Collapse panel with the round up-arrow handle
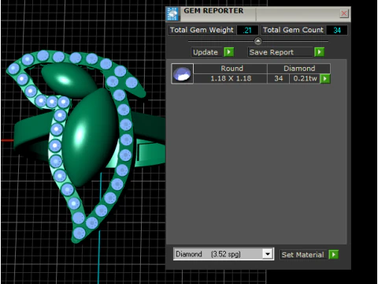This screenshot has height=284, width=378. tap(258, 41)
